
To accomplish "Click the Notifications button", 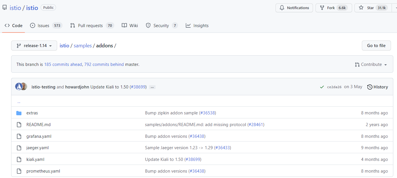I will [x=294, y=8].
